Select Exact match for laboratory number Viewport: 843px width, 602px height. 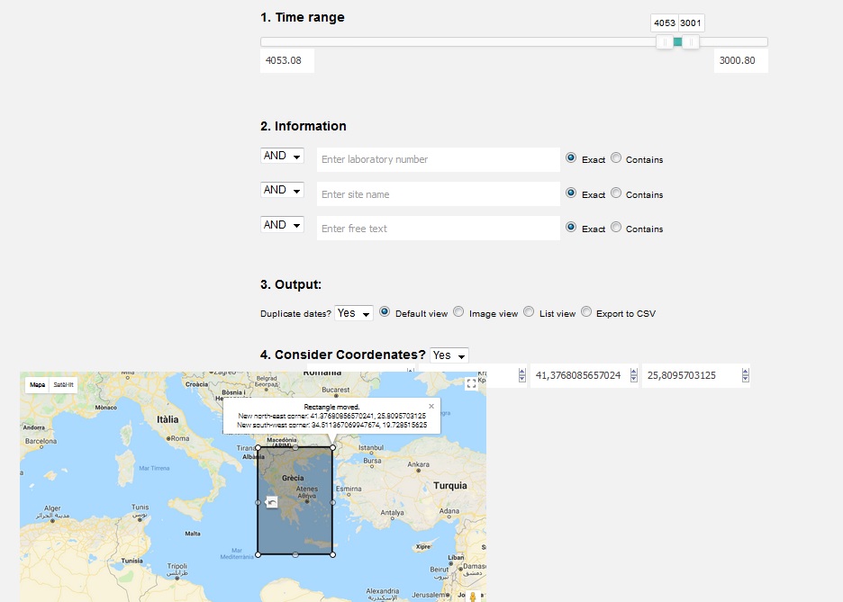(x=571, y=157)
